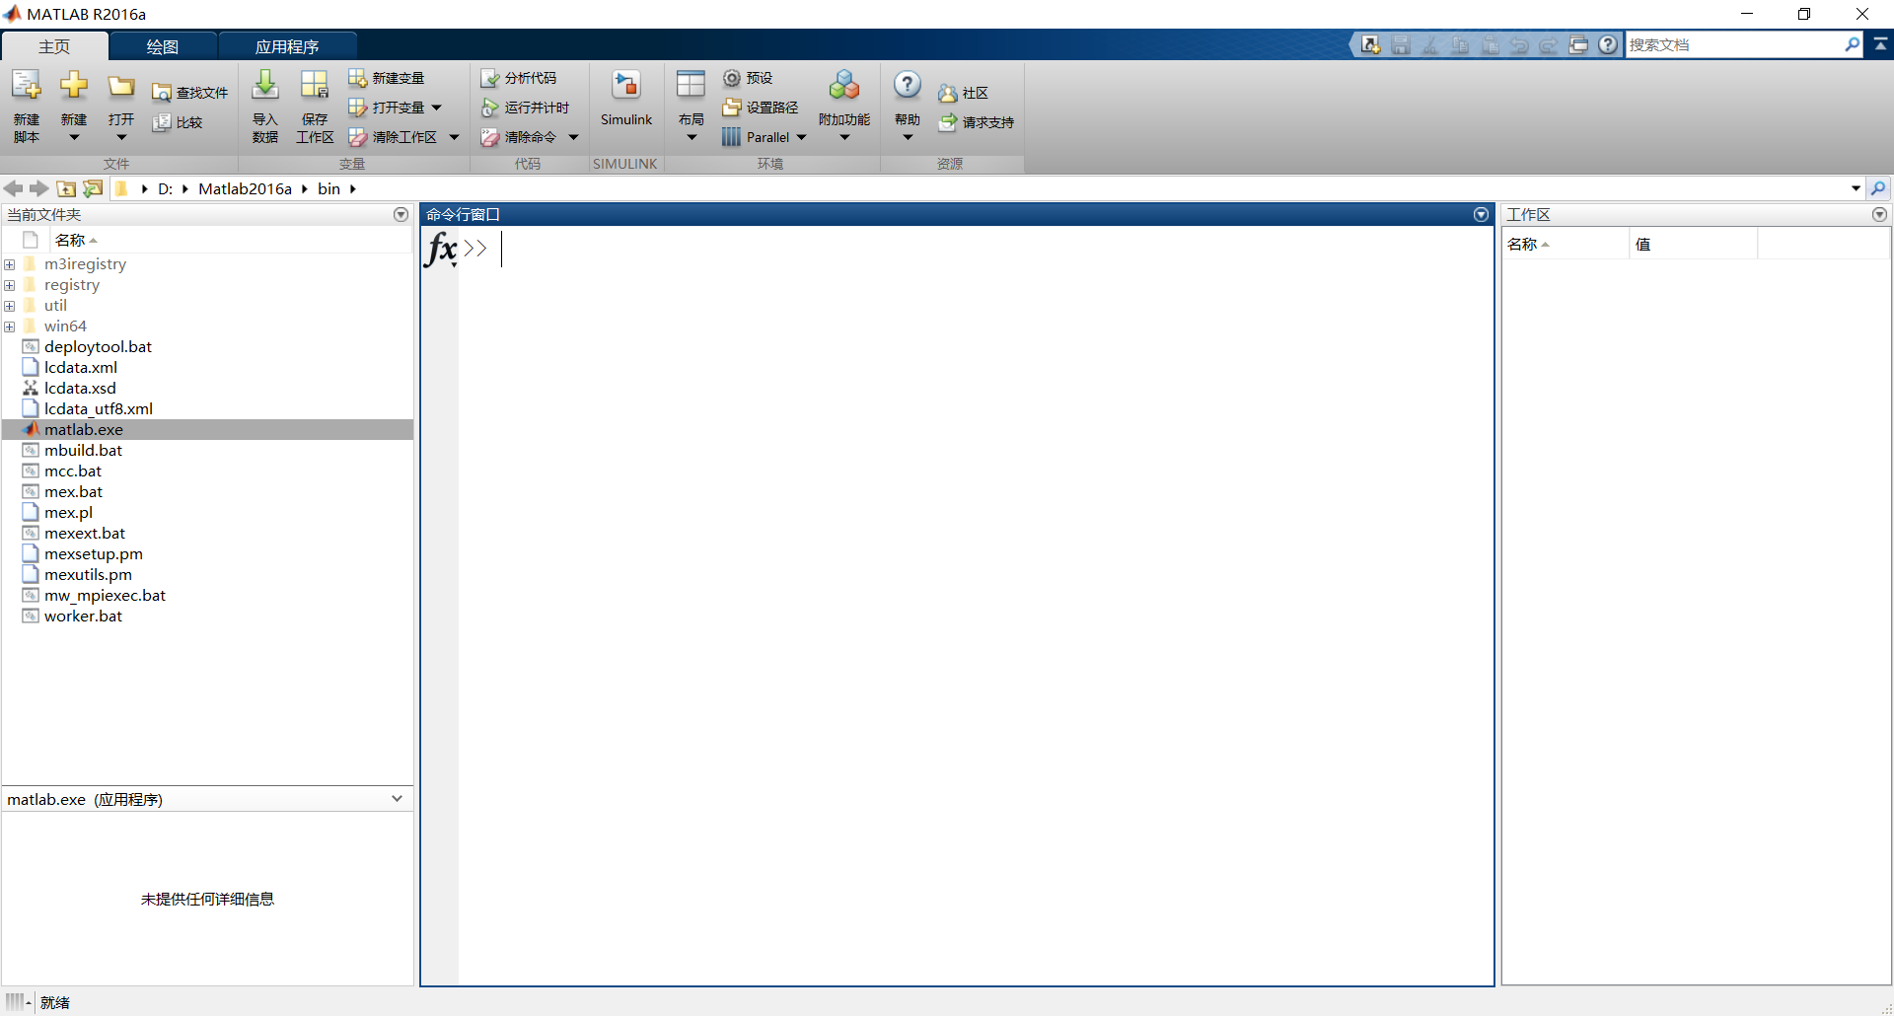Screen dimensions: 1894x1016
Task: Click the search magnifier in address bar
Action: click(1878, 188)
